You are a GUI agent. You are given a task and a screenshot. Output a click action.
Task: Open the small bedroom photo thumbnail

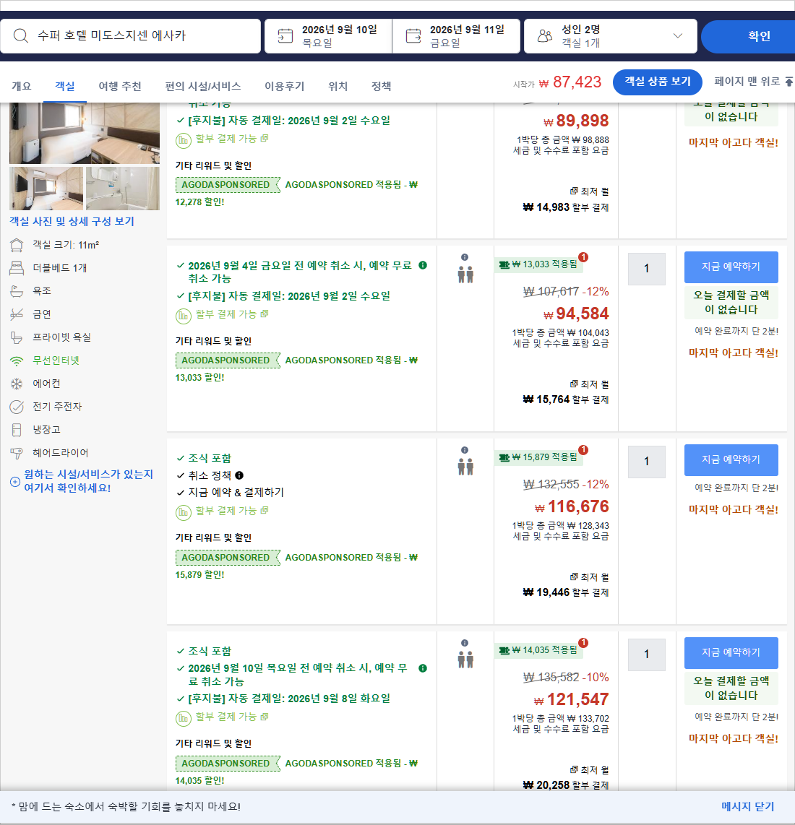point(46,189)
